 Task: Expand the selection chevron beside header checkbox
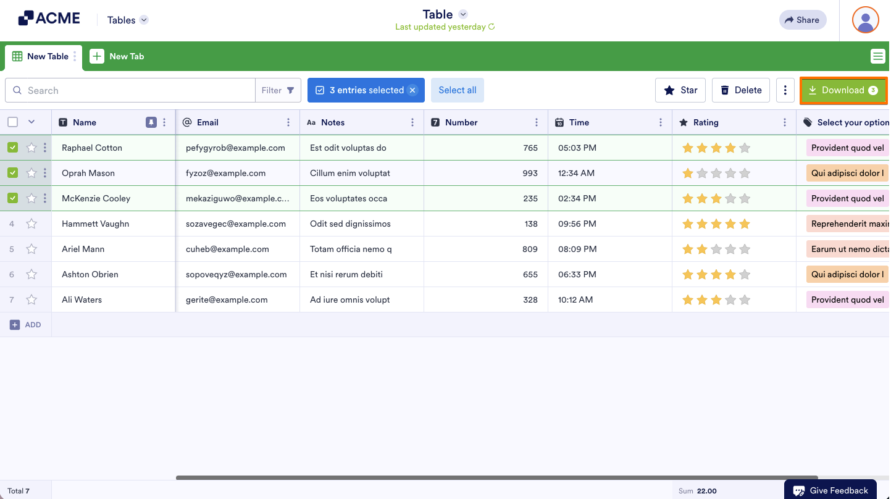(x=31, y=122)
